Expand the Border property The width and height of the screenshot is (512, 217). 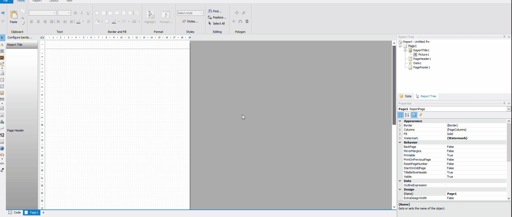coord(400,125)
